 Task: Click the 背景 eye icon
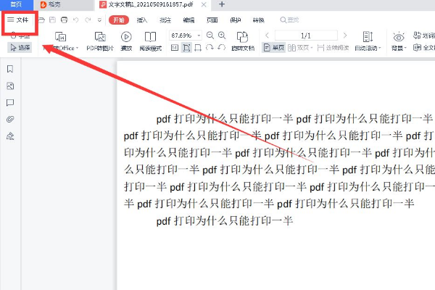click(399, 37)
